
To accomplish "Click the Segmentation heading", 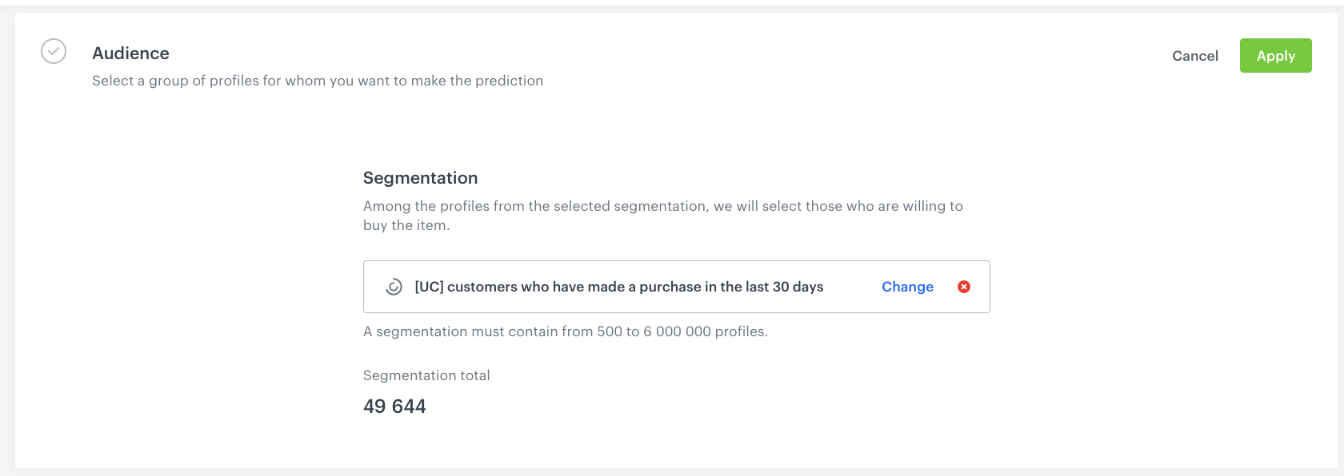I will [x=420, y=178].
